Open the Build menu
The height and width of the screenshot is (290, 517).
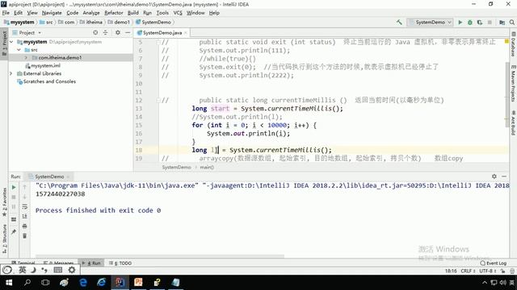[x=132, y=13]
